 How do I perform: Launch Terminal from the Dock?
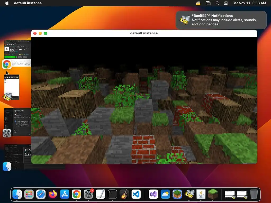[x=112, y=194]
